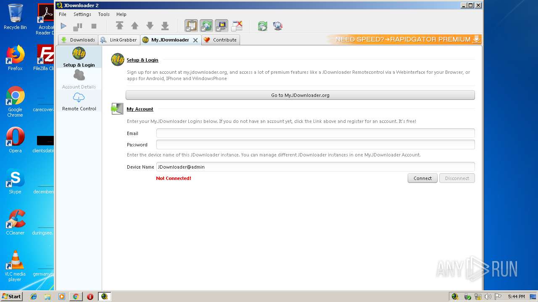Open VLC media player desktop icon
The image size is (538, 302).
[15, 266]
